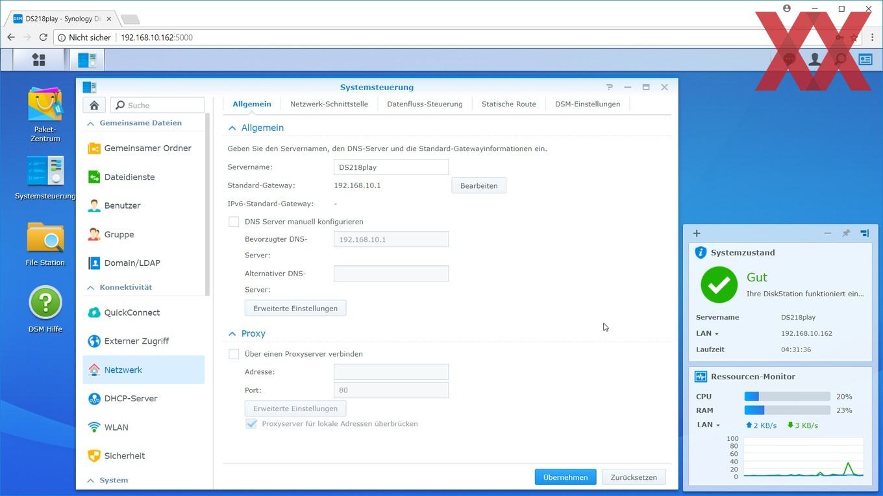Click the LAN traffic graph
Screen dimensions: 883x496
point(803,458)
